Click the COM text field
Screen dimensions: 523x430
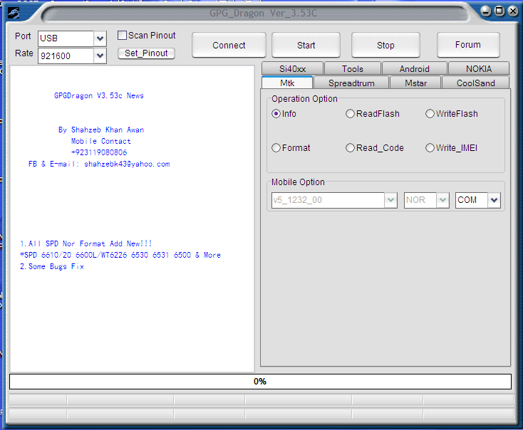472,200
